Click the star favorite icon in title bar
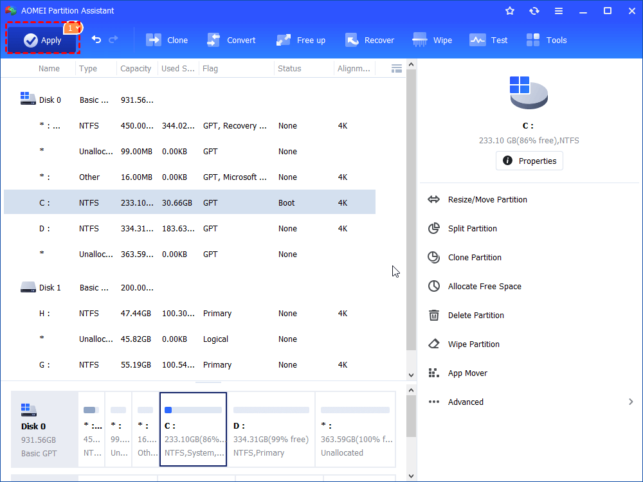Image resolution: width=643 pixels, height=482 pixels. point(510,11)
